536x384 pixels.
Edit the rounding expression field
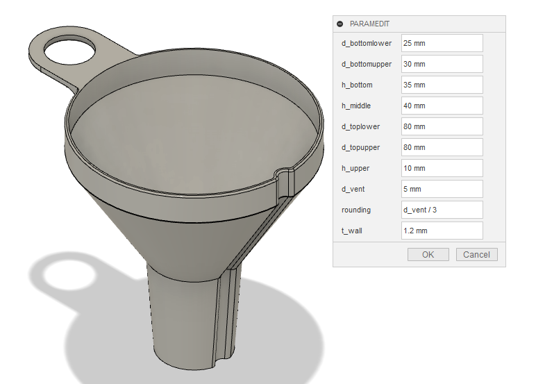pos(442,210)
